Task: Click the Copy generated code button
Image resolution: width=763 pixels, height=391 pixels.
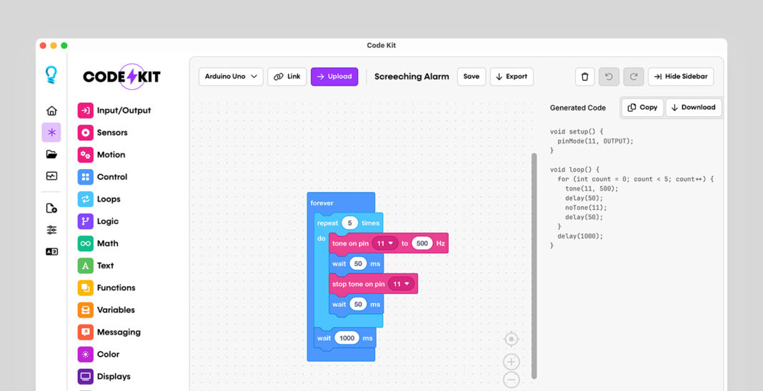Action: coord(642,107)
